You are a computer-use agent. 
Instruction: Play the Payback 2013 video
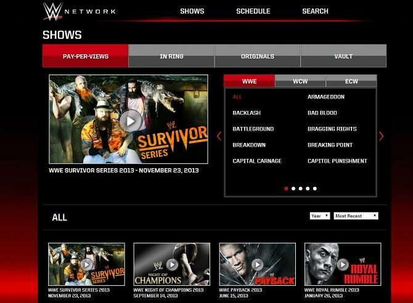point(257,264)
